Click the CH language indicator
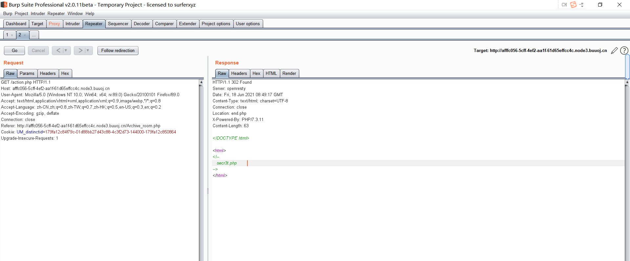This screenshot has height=261, width=630. click(564, 5)
